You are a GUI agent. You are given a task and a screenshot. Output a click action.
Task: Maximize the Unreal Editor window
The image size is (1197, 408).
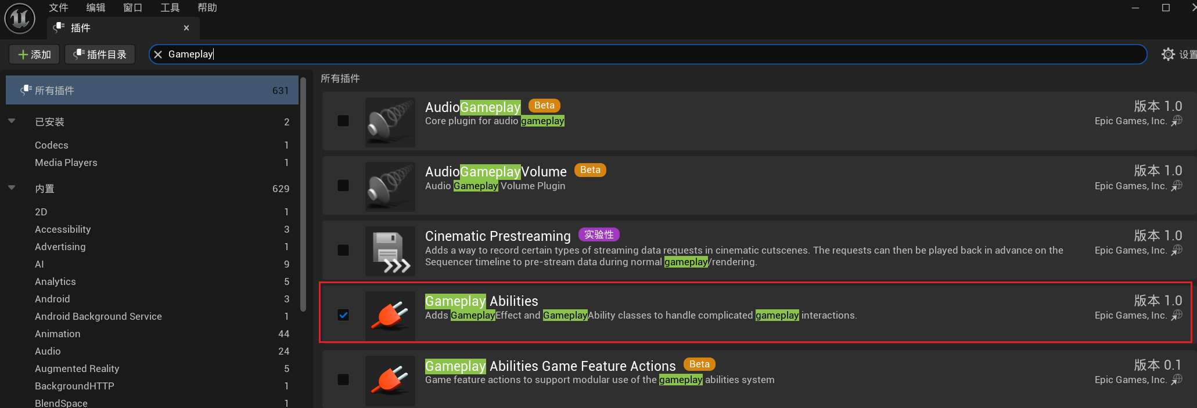click(x=1166, y=8)
